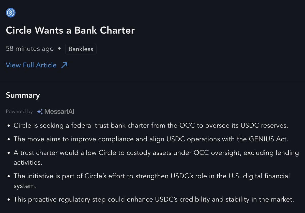Click the Circle Wants a Bank Charter headline
This screenshot has height=213, width=305.
pos(70,30)
